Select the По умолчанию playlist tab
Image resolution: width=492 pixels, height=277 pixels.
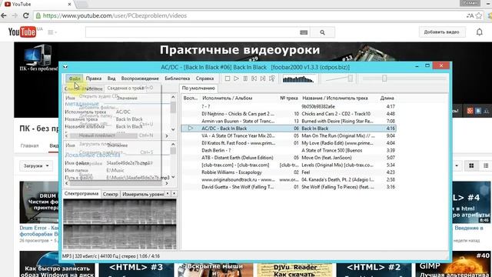coord(198,88)
